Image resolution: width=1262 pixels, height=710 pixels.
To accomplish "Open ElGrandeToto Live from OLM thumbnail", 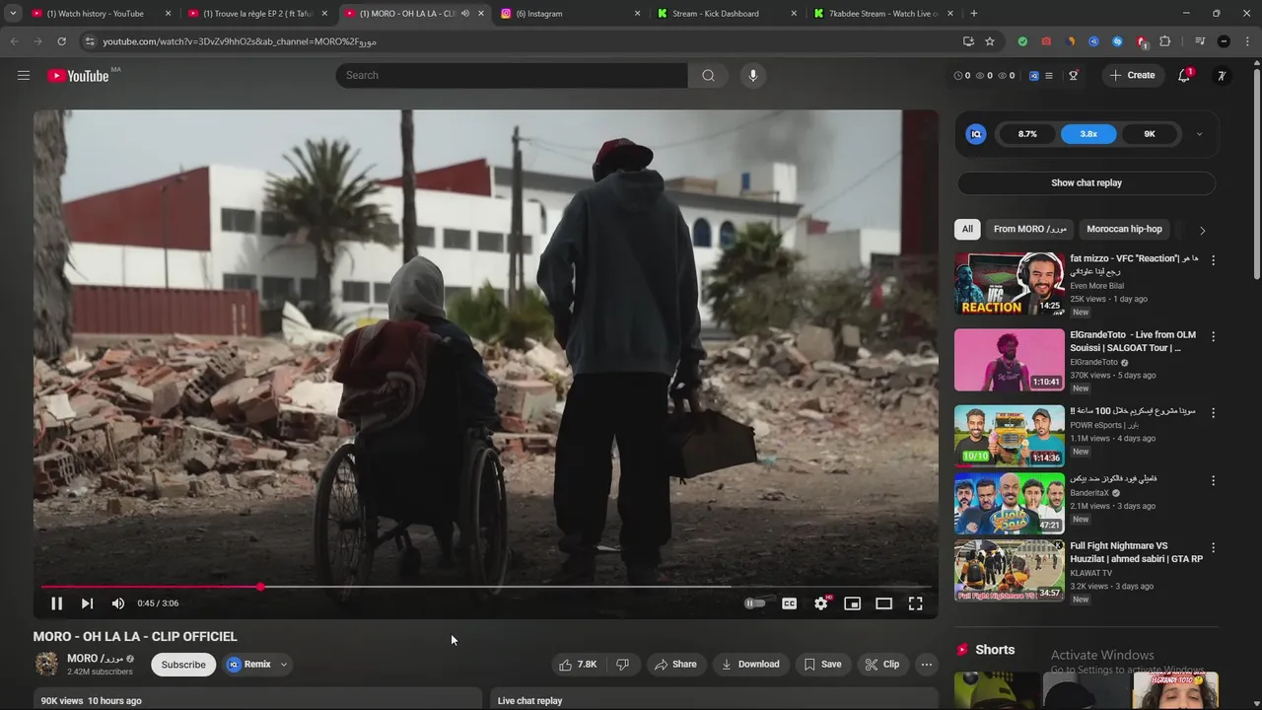I will (x=1009, y=360).
